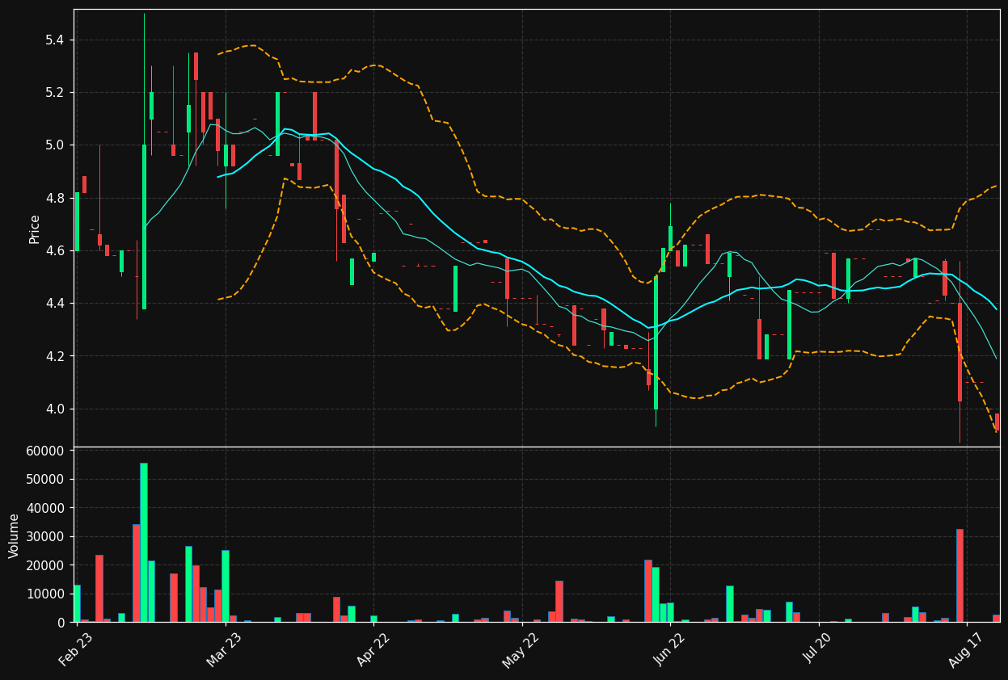Click the 'Jun 22' date label
Screen dimensions: 1008x680
point(668,649)
